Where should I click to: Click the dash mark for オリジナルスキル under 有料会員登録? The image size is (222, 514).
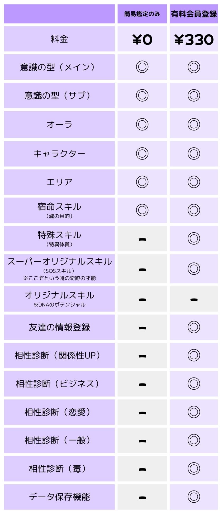(x=194, y=299)
